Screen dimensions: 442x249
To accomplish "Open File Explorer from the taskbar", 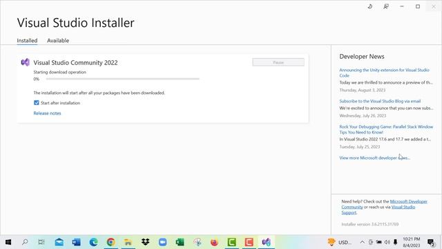I will click(x=128, y=242).
